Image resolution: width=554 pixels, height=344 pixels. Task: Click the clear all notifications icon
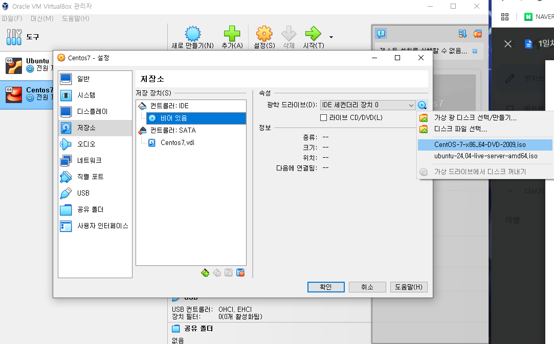click(x=478, y=34)
